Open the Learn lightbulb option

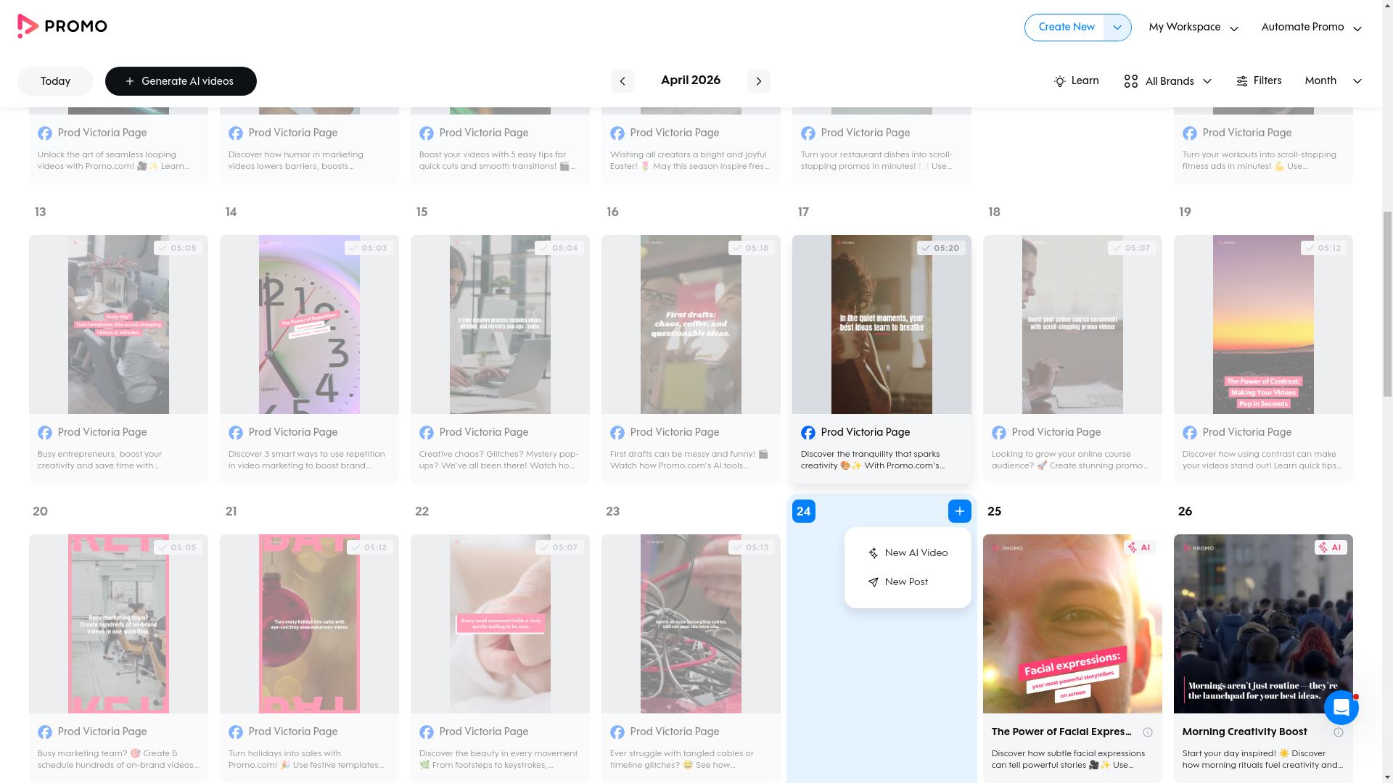point(1076,81)
